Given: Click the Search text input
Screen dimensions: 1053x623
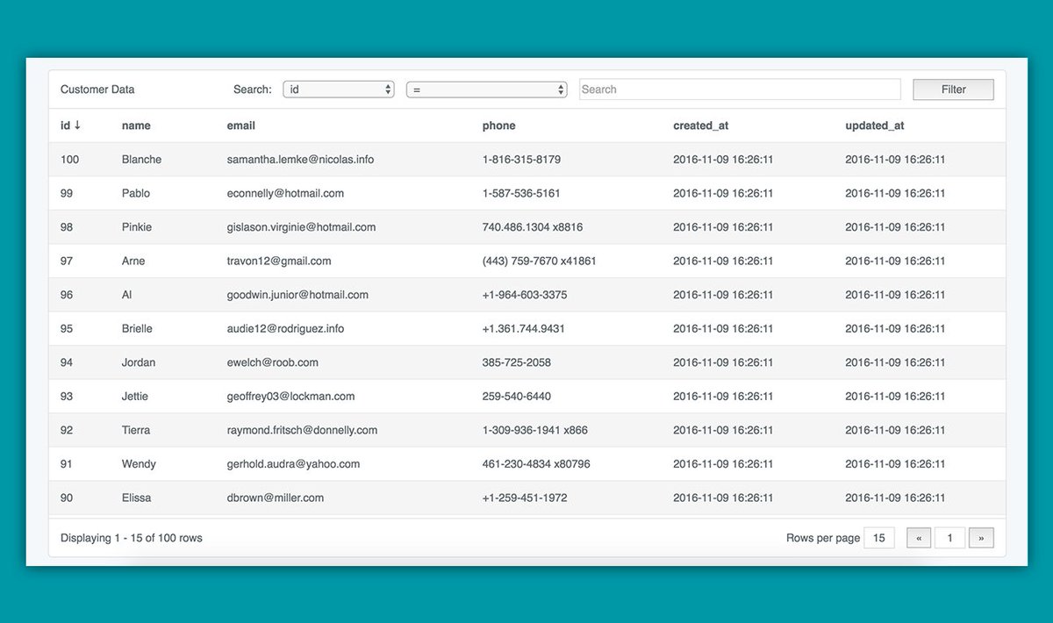Looking at the screenshot, I should coord(740,90).
